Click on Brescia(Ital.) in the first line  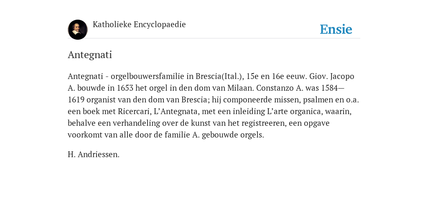219,76
